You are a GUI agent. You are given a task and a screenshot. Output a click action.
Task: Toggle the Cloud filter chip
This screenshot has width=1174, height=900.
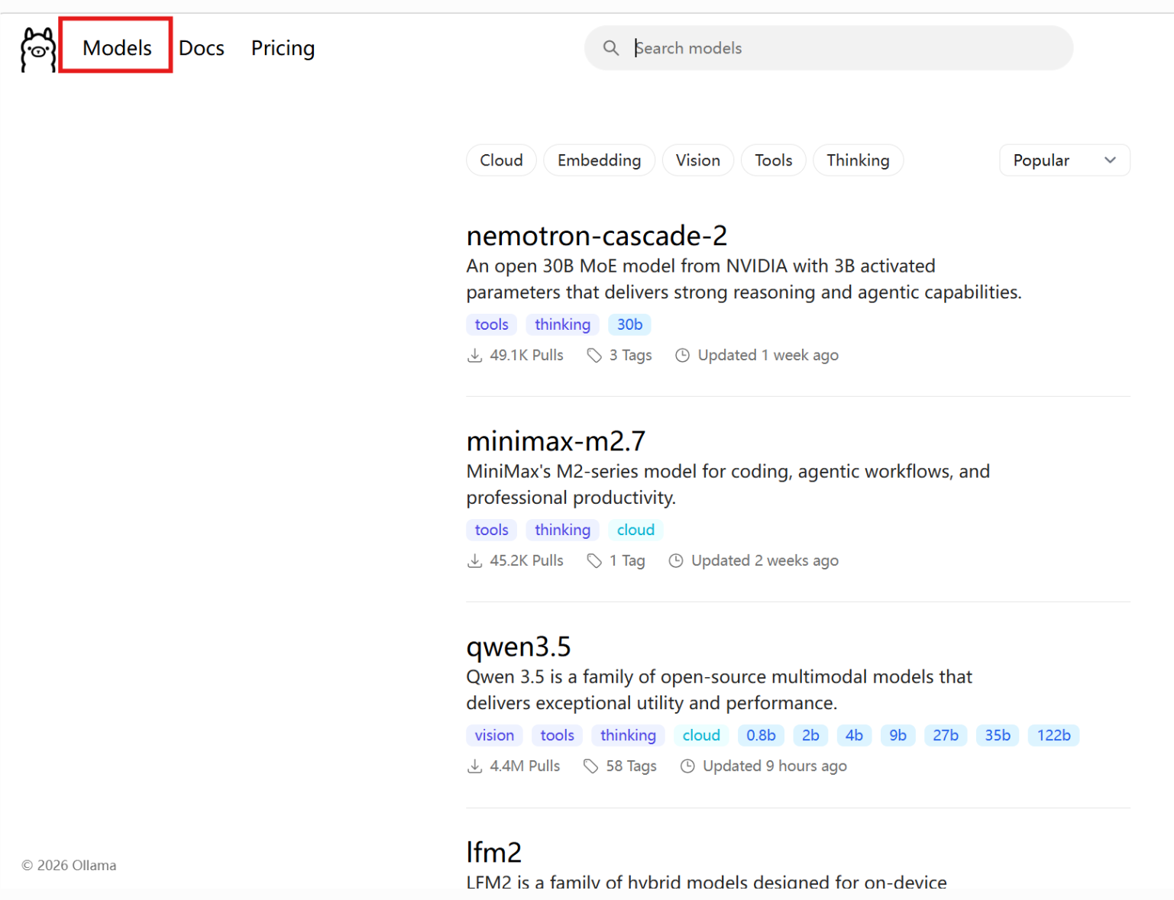click(501, 160)
